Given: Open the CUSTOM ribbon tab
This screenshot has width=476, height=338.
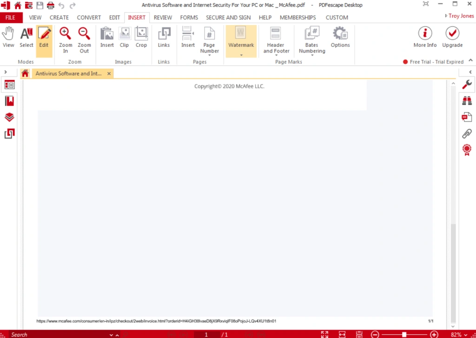Looking at the screenshot, I should coord(337,18).
